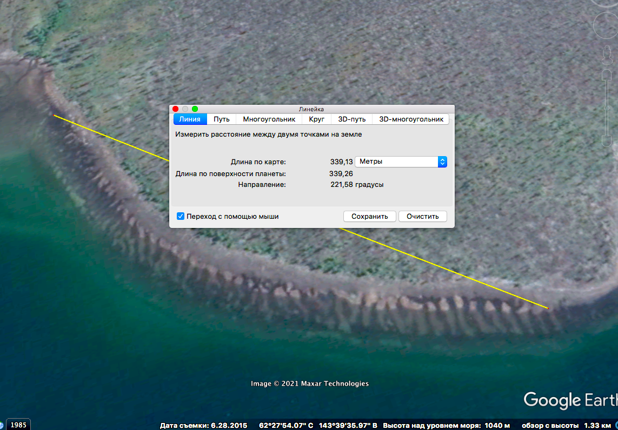This screenshot has height=430, width=618.
Task: Click the eye altitude 1.33 км text
Action: pyautogui.click(x=566, y=425)
